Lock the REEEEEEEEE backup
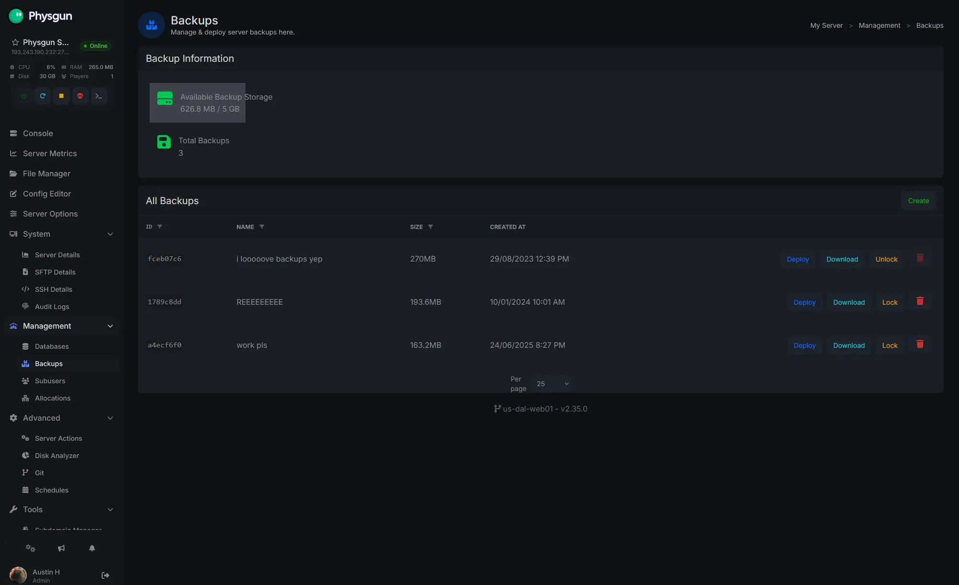 (x=889, y=302)
